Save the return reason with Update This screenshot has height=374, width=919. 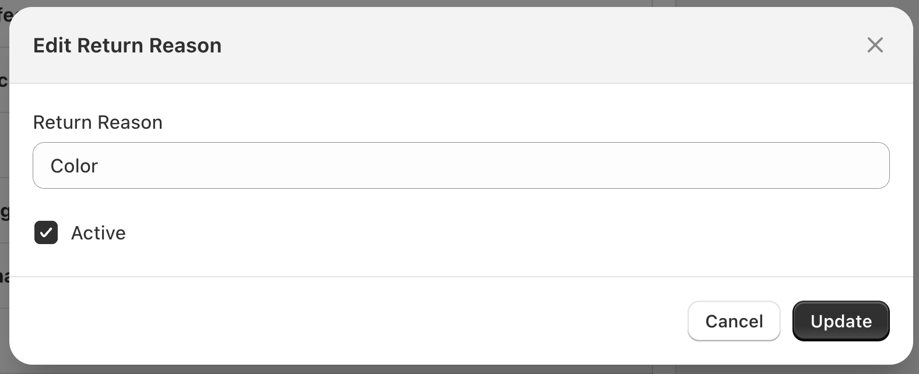[840, 321]
